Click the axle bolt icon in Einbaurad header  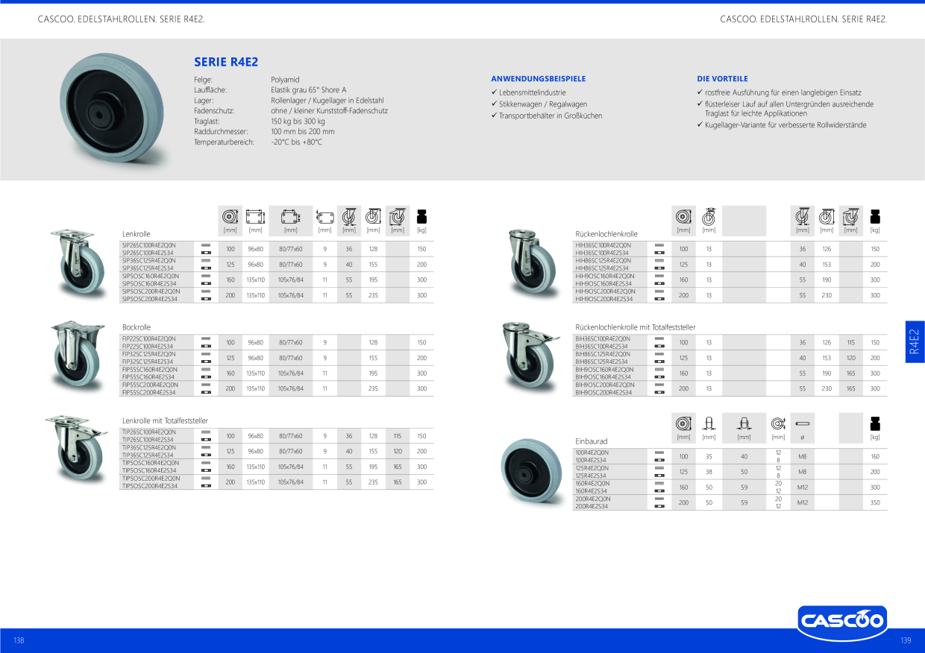803,423
